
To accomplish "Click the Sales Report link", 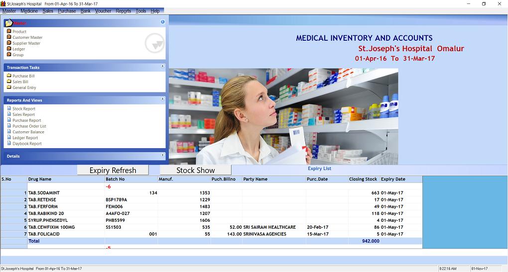I will coord(23,114).
